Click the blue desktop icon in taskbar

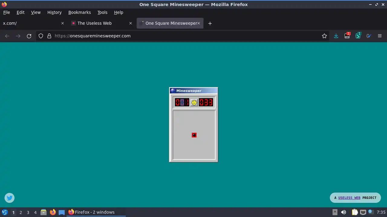tap(62, 212)
